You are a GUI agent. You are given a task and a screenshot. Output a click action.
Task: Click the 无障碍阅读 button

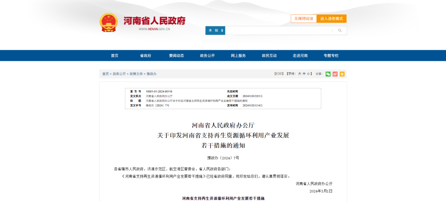point(304,19)
